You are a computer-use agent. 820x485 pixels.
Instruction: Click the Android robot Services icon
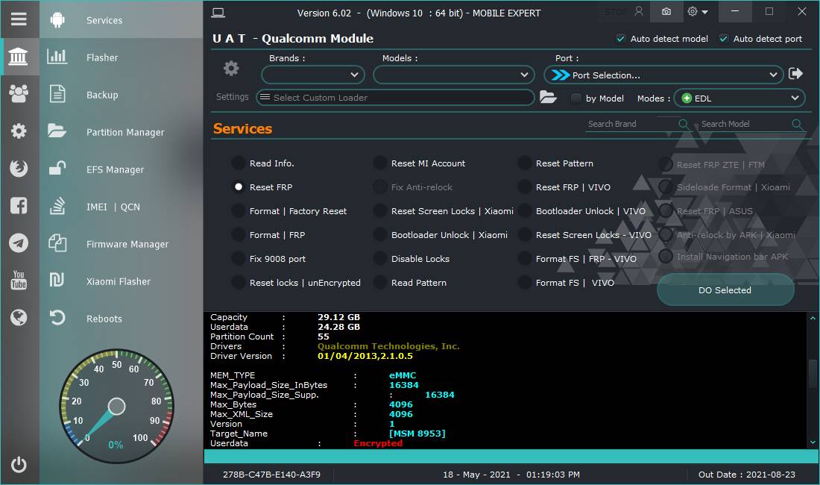click(57, 20)
